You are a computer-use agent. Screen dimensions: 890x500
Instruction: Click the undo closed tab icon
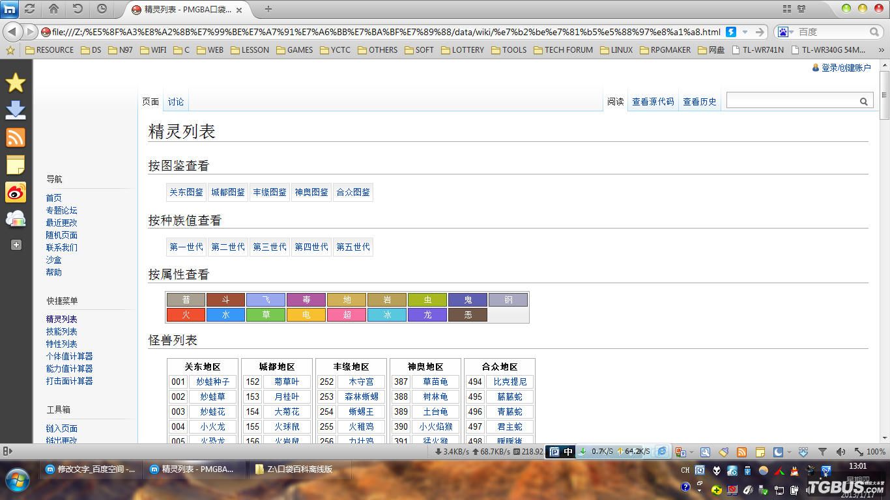78,9
